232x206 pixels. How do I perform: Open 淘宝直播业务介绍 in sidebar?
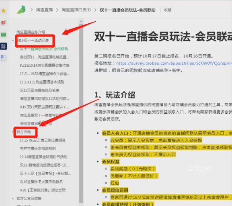click(31, 32)
